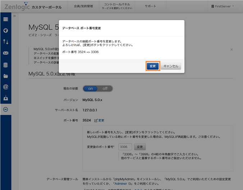Open the サポート menu
This screenshot has width=243, height=190.
point(150,6)
